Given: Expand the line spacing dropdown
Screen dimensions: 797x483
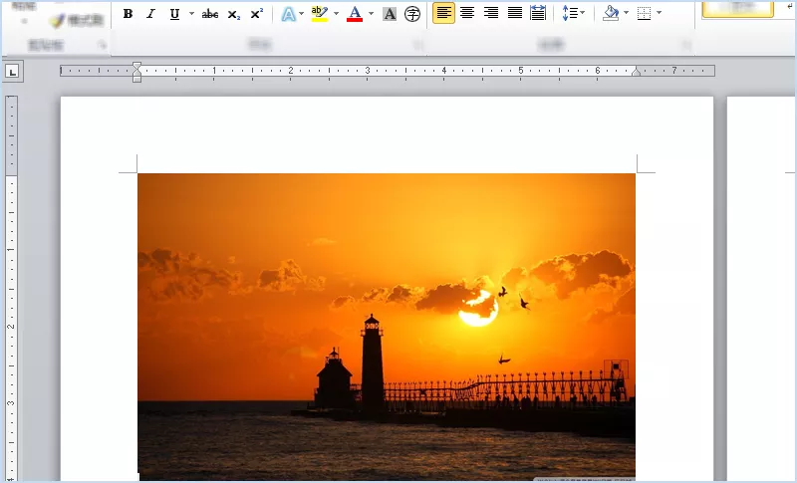Looking at the screenshot, I should pos(583,14).
